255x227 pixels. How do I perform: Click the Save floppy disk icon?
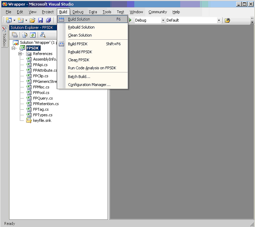point(40,20)
